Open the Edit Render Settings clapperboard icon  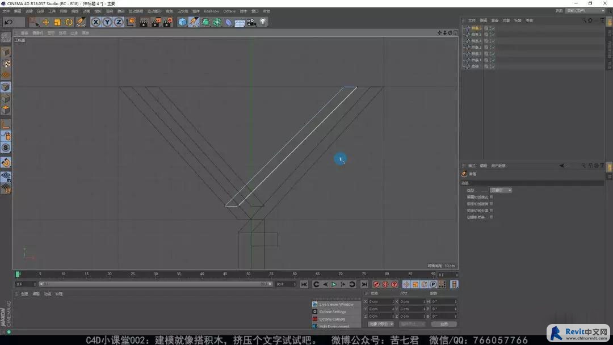[167, 22]
